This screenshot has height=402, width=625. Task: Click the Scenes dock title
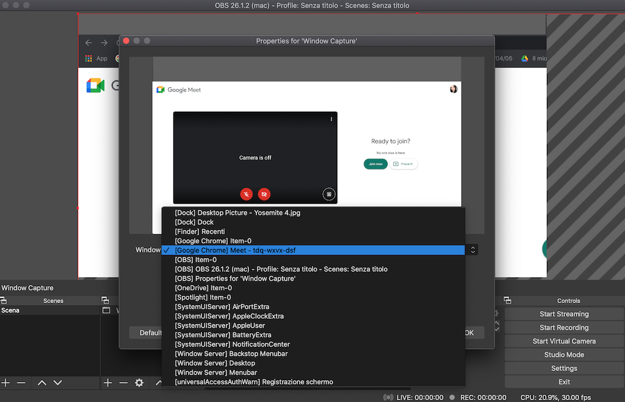click(x=54, y=301)
